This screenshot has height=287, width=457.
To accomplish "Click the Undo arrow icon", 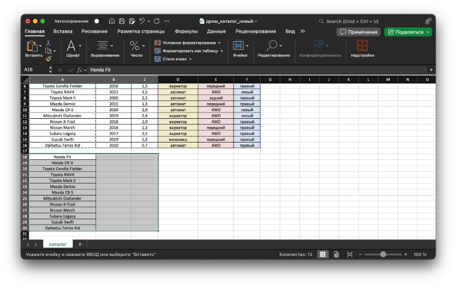I will pyautogui.click(x=142, y=21).
